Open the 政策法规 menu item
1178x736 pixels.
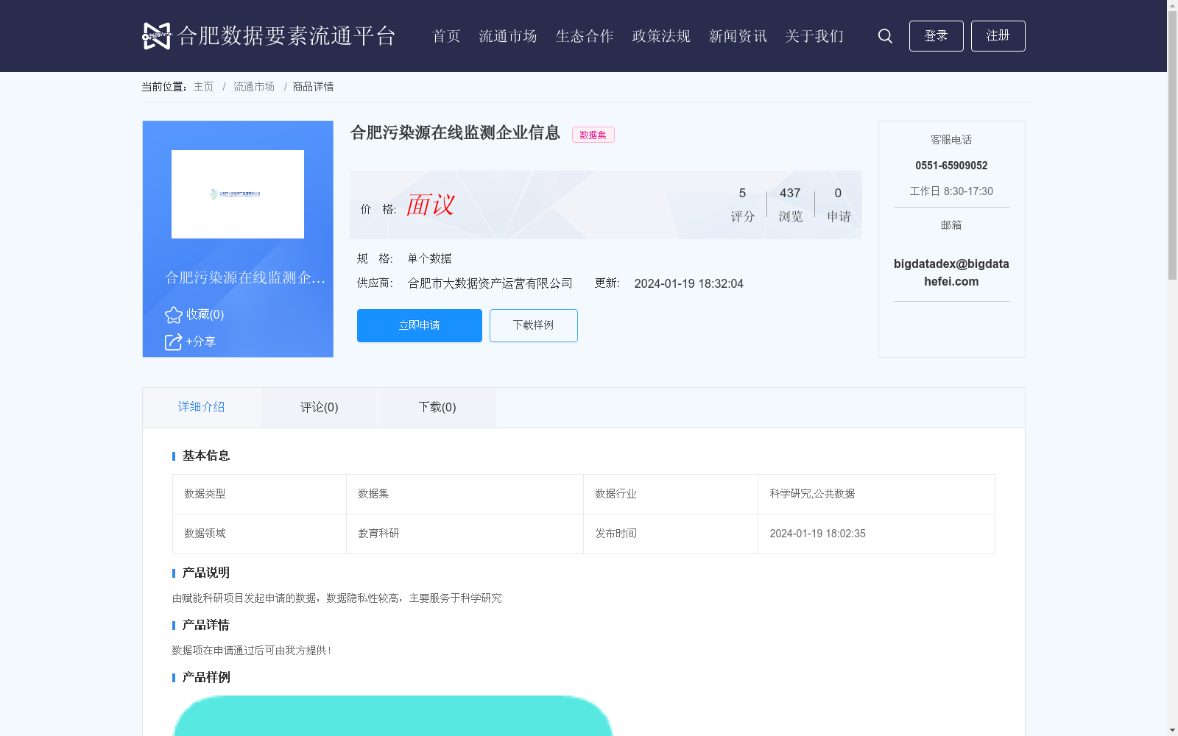click(660, 36)
